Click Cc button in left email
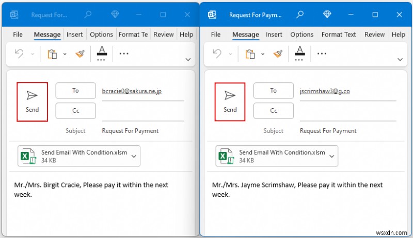 pos(75,111)
